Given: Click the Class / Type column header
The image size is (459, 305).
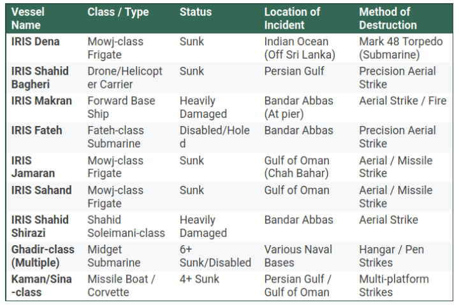Looking at the screenshot, I should pos(118,12).
